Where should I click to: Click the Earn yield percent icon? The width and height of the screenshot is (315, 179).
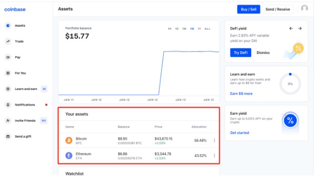tap(290, 120)
